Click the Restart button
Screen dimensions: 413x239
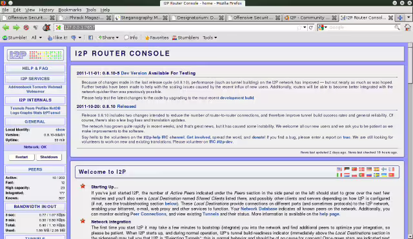(21, 157)
